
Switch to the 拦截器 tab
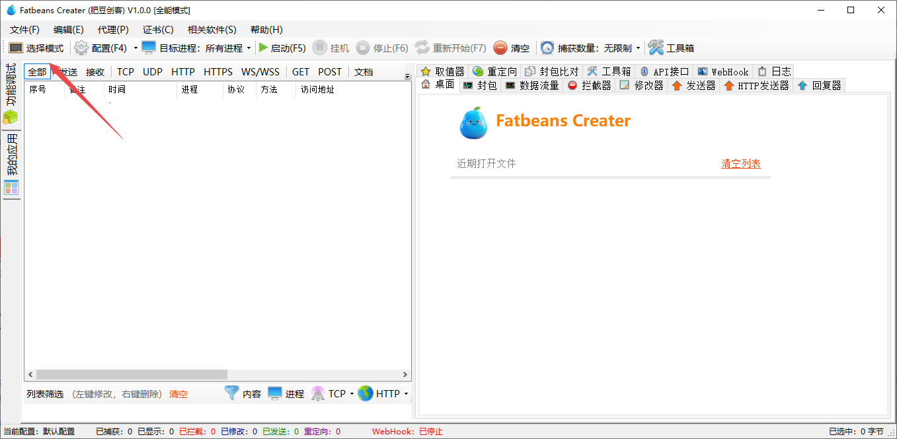590,85
